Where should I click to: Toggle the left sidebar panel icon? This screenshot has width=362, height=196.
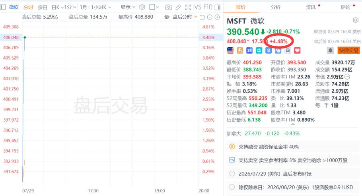[x=3, y=7]
